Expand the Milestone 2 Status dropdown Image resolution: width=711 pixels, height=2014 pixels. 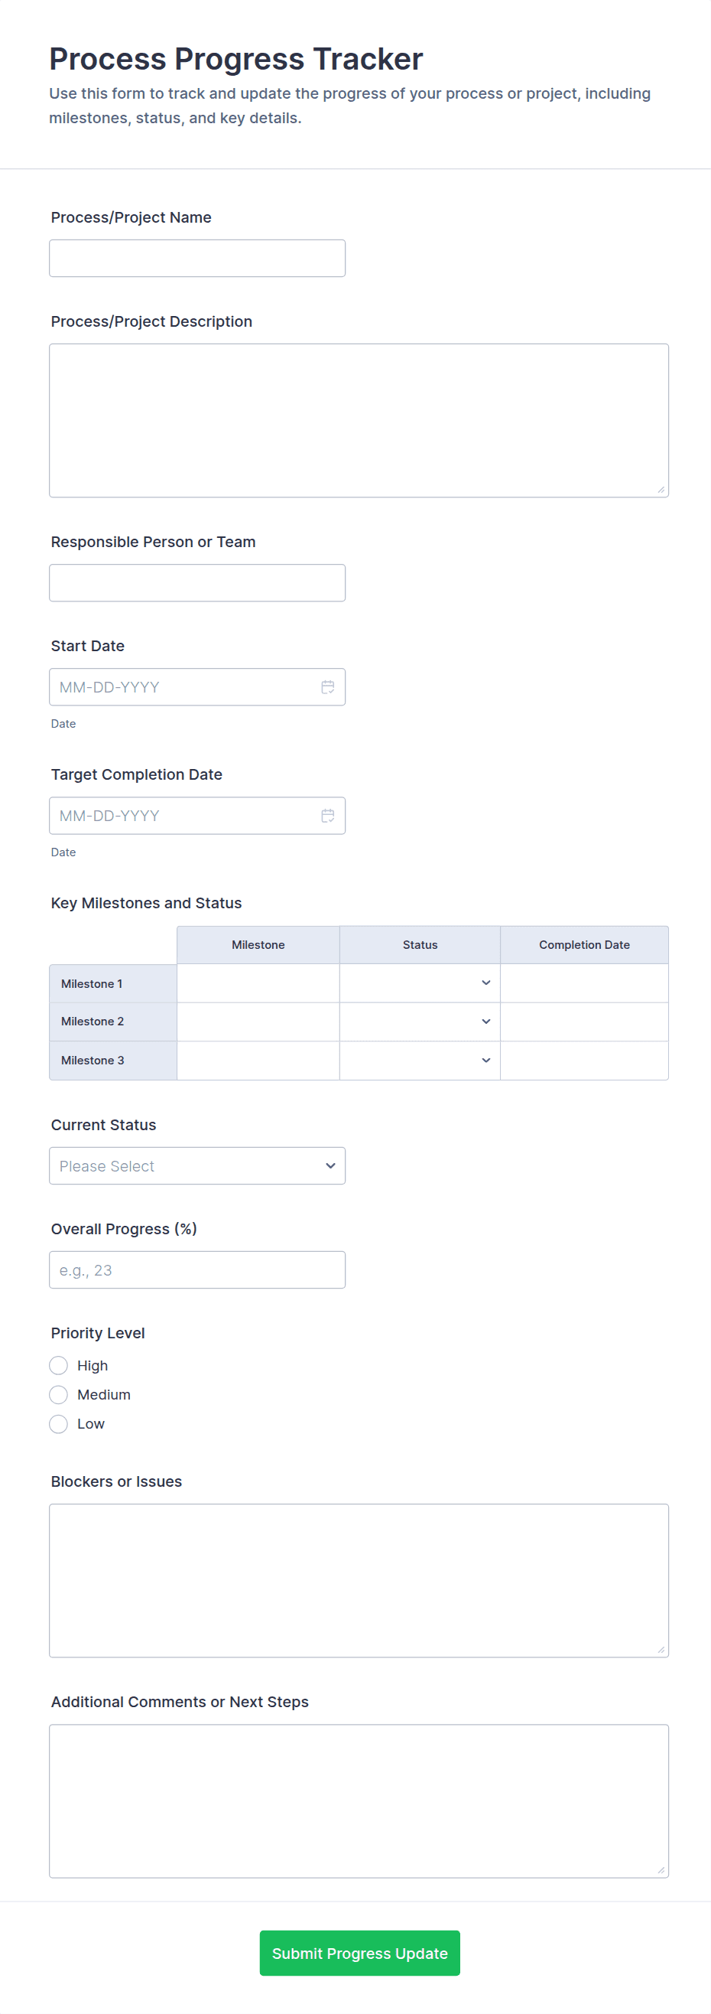(420, 1021)
